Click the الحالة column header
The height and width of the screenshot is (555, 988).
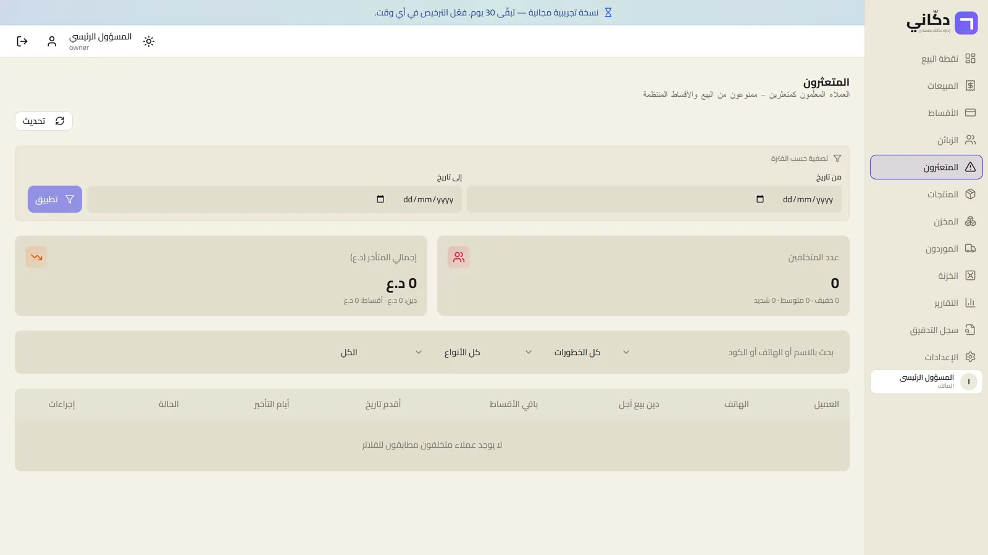point(169,404)
